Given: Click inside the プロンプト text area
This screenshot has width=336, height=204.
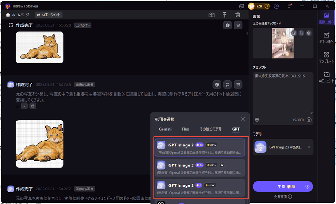Looking at the screenshot, I should tap(283, 94).
